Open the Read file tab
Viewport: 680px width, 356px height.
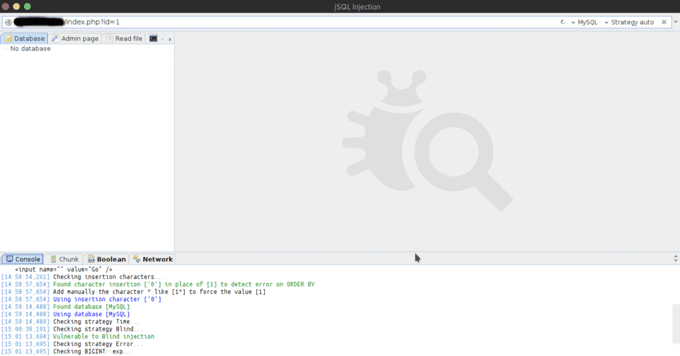pyautogui.click(x=124, y=38)
